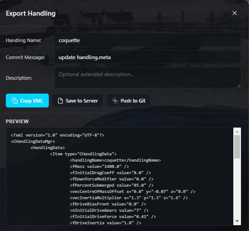Click the preview scrollbar down arrow

click(x=237, y=221)
